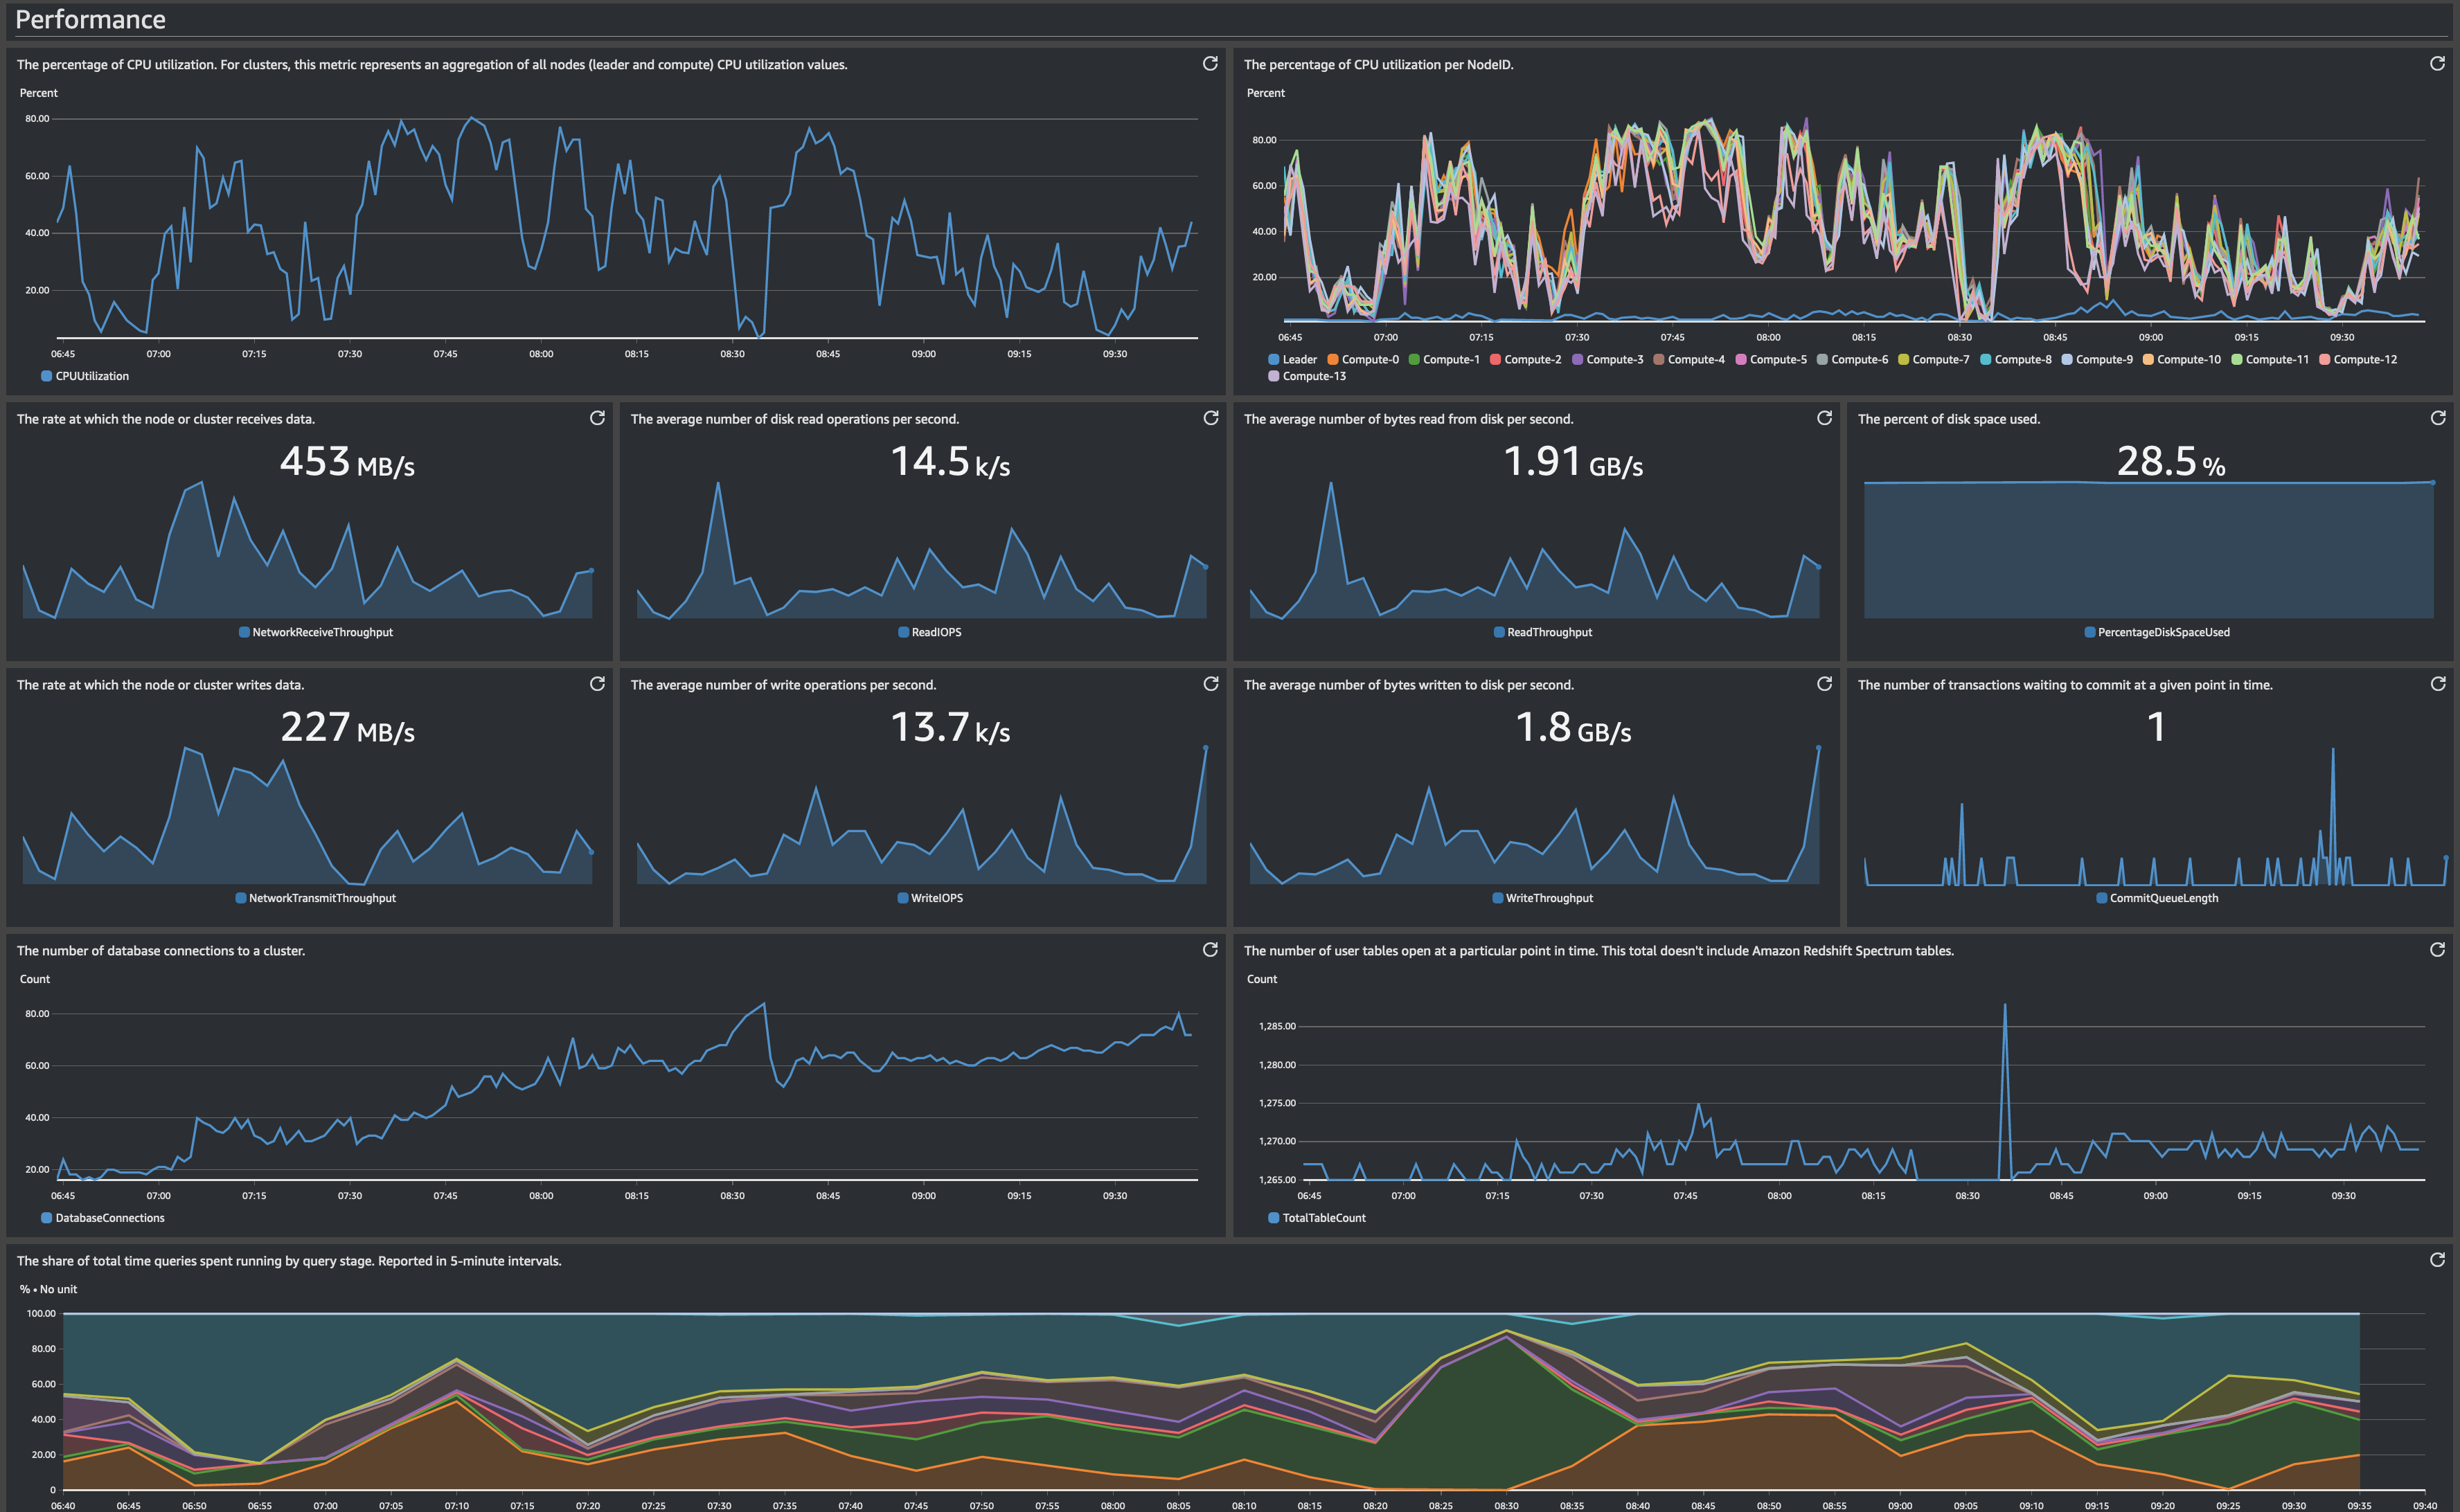Refresh the WriteIOPS panel
This screenshot has height=1512, width=2460.
click(x=1211, y=684)
